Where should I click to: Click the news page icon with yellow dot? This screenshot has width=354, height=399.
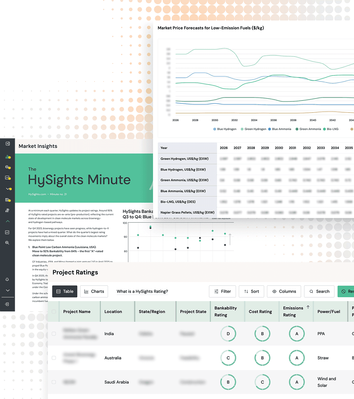7,200
